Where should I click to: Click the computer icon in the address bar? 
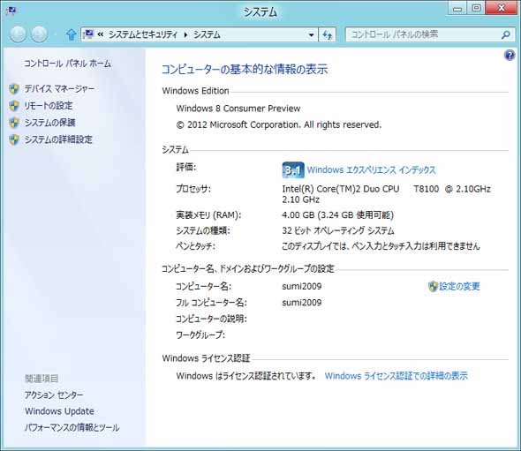tap(88, 34)
